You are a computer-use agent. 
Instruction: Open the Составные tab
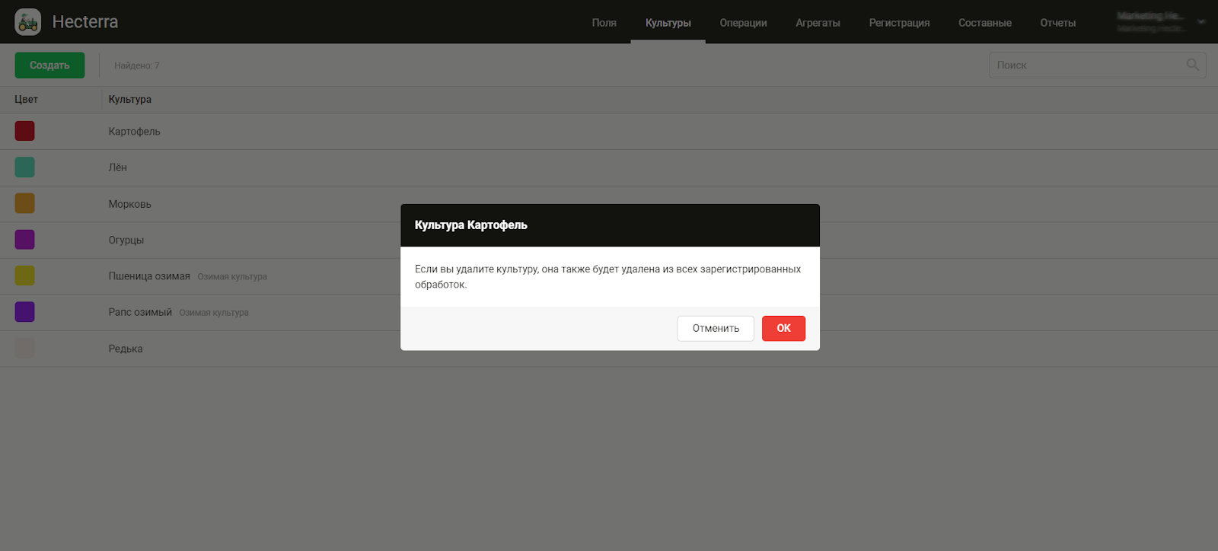(984, 23)
